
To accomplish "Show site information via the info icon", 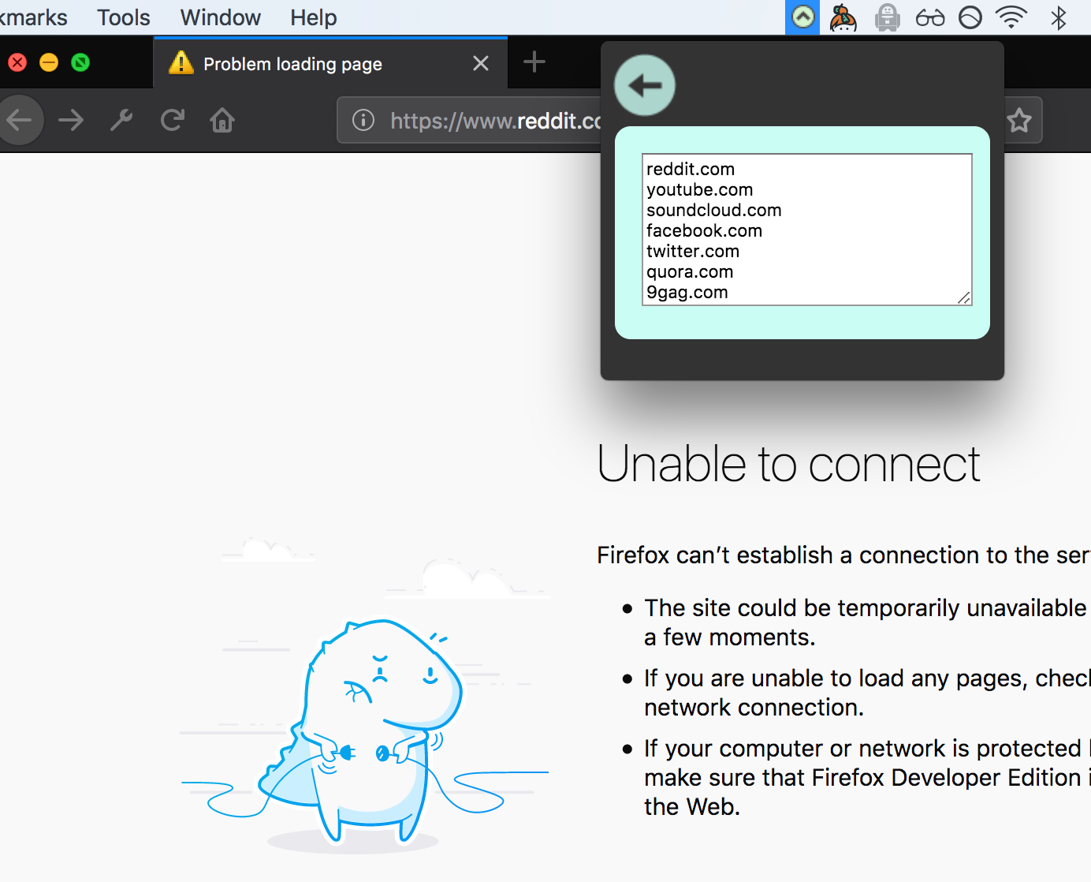I will coord(363,120).
